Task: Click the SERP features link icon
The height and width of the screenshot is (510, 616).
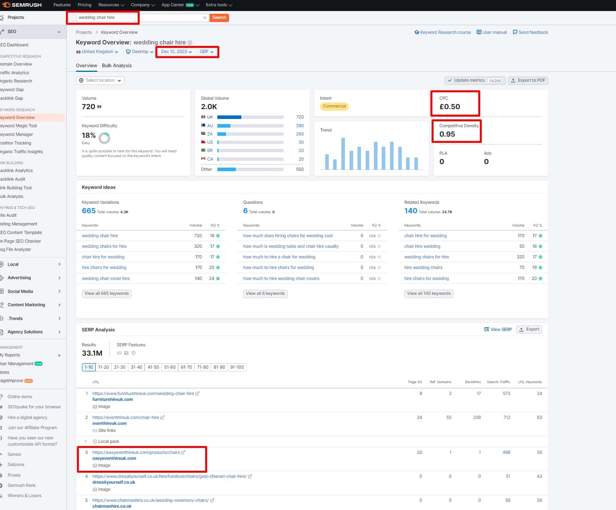Action: point(119,353)
